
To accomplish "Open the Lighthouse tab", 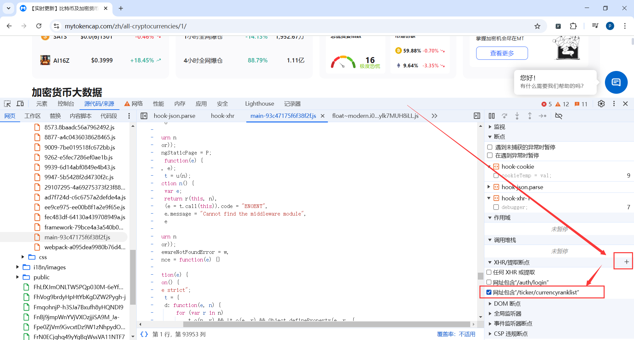I will pos(260,104).
